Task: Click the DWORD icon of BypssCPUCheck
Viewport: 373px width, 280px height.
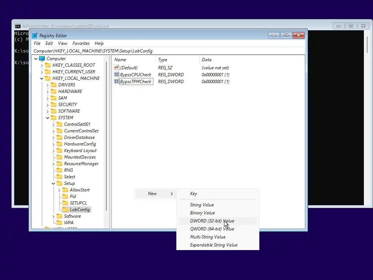Action: pos(116,74)
